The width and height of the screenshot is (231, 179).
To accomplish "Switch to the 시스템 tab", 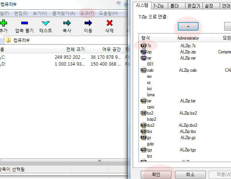I will (142, 5).
